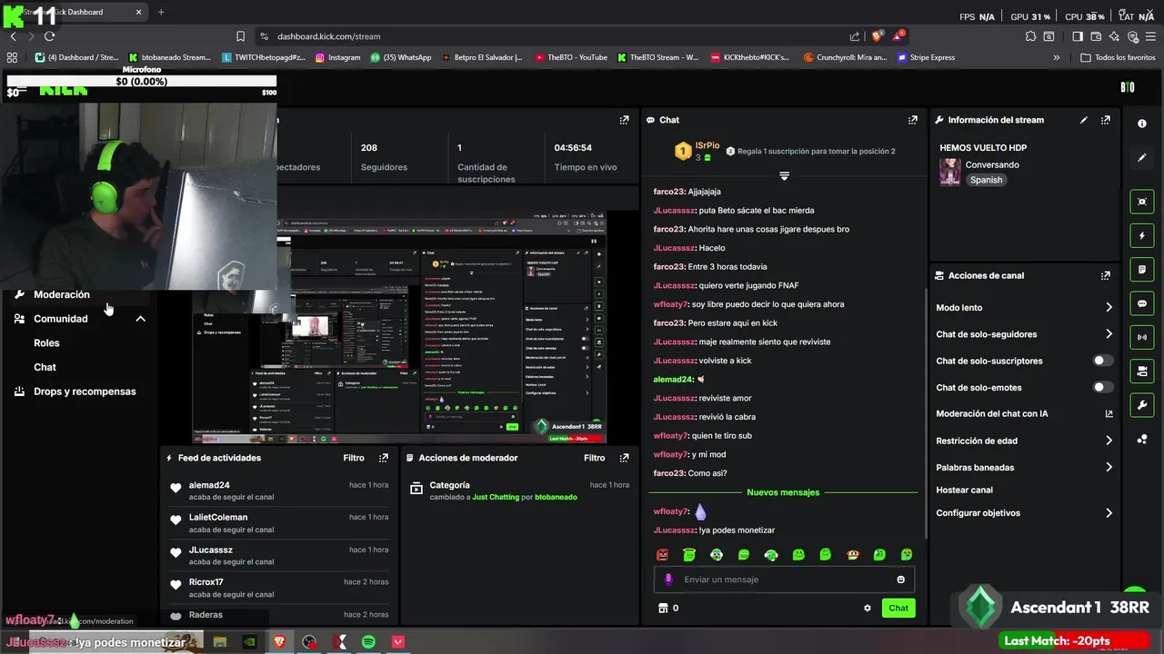The width and height of the screenshot is (1164, 654).
Task: Expand Chat de solo-seguidores options
Action: tap(1109, 334)
